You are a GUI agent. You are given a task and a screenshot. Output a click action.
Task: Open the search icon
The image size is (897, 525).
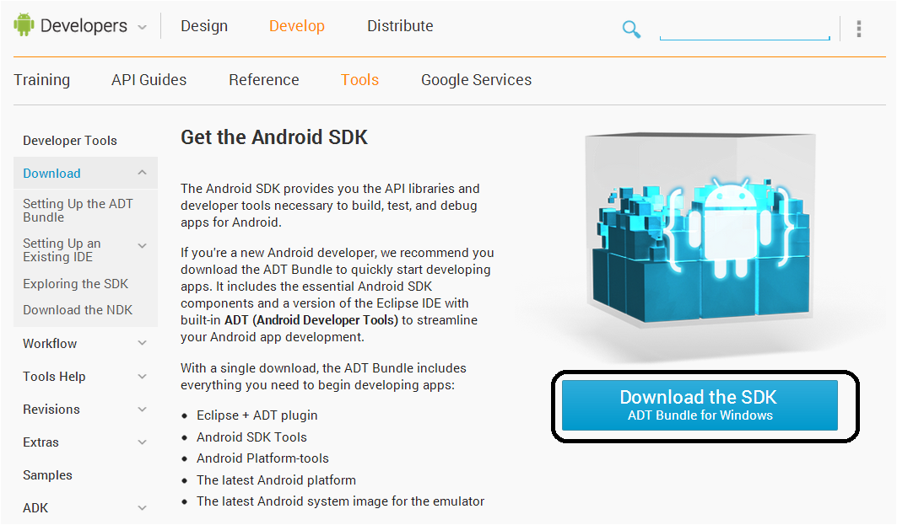coord(631,28)
